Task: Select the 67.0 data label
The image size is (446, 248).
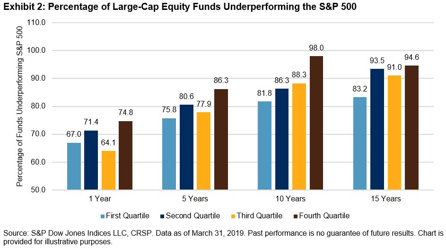Action: [x=74, y=135]
